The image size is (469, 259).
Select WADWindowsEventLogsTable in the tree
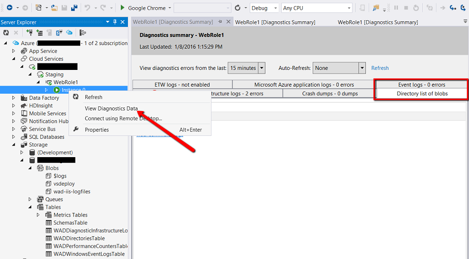(89, 254)
